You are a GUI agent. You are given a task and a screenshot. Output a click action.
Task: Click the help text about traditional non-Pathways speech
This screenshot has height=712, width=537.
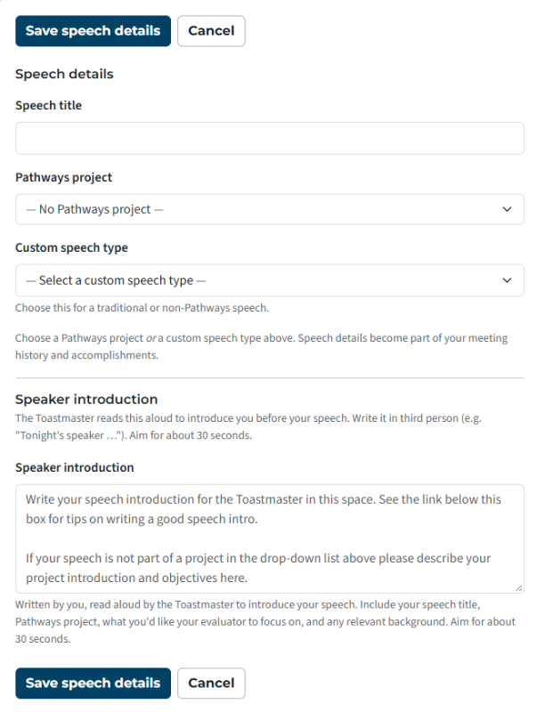point(142,308)
